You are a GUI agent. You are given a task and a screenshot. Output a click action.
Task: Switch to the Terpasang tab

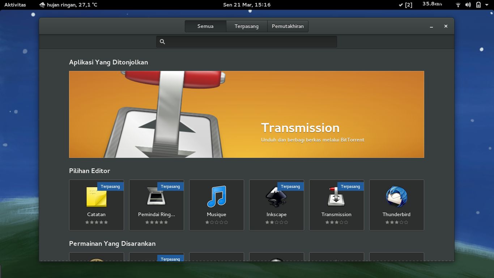coord(247,26)
